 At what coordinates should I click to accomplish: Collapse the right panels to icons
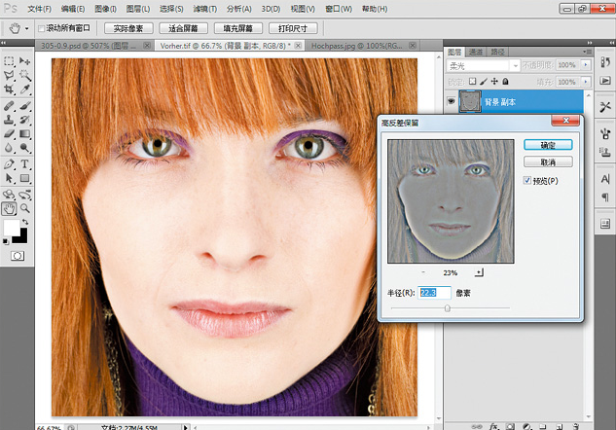tap(590, 43)
